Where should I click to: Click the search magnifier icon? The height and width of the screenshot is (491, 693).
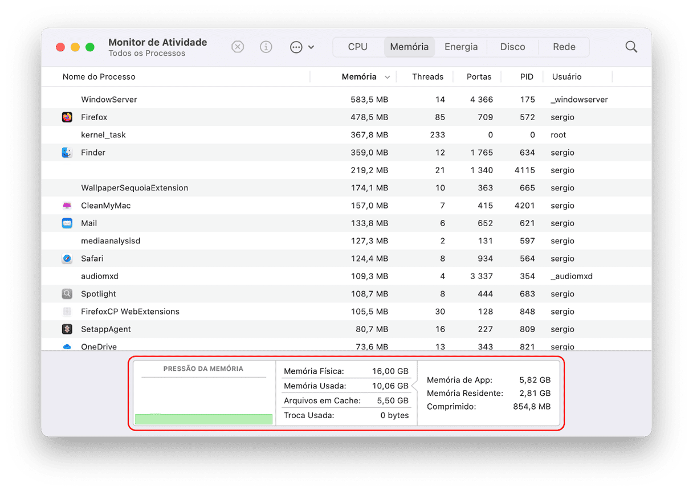pos(631,47)
